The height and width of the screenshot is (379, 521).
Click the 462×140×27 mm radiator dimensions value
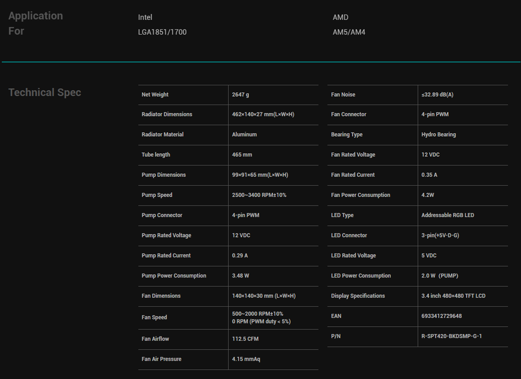pos(263,114)
